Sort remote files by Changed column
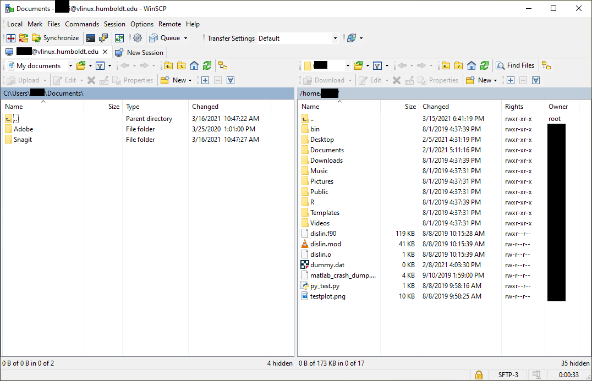 coord(460,106)
